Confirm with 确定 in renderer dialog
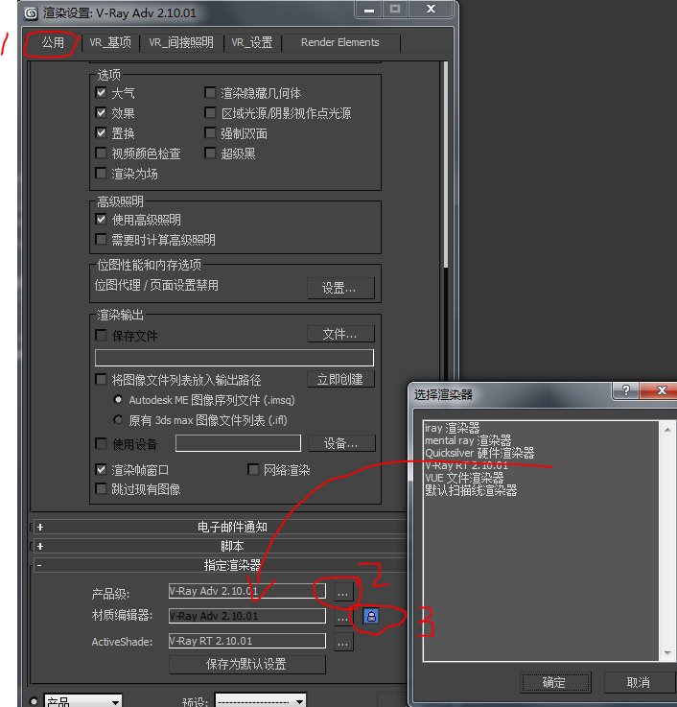Image resolution: width=677 pixels, height=707 pixels. 555,683
